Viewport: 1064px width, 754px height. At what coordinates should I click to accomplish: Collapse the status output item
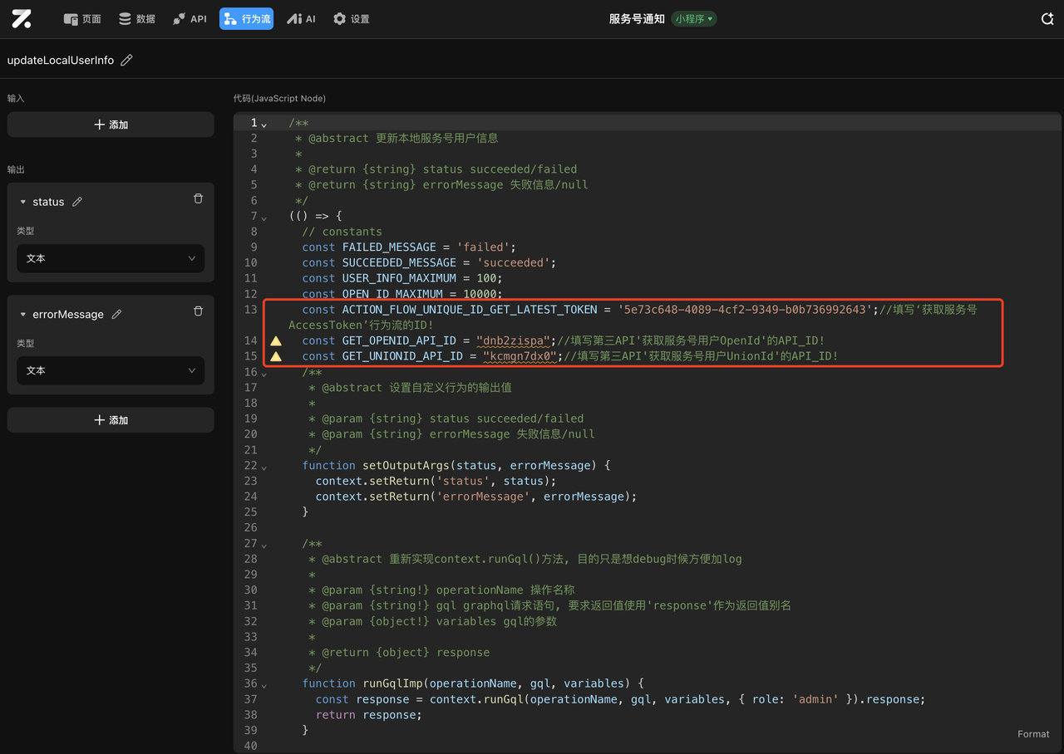[x=23, y=202]
